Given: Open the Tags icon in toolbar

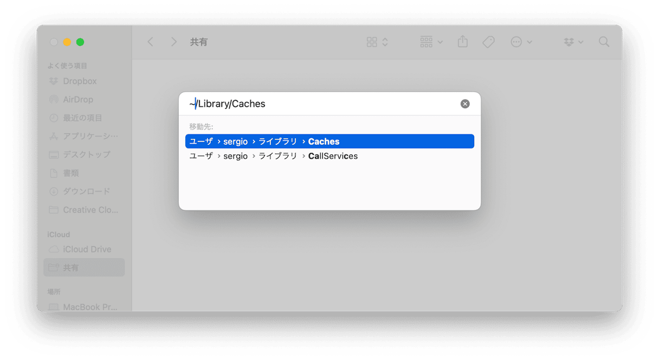Looking at the screenshot, I should (x=488, y=42).
